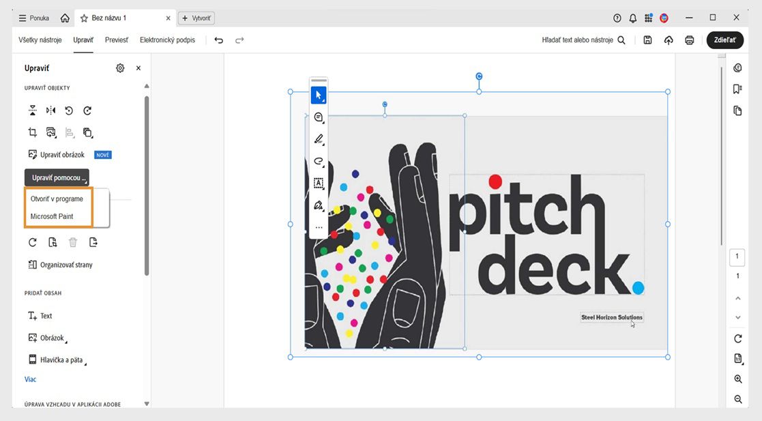Click the Hľadať text alebo nástroje search field
The height and width of the screenshot is (421, 762).
(583, 40)
